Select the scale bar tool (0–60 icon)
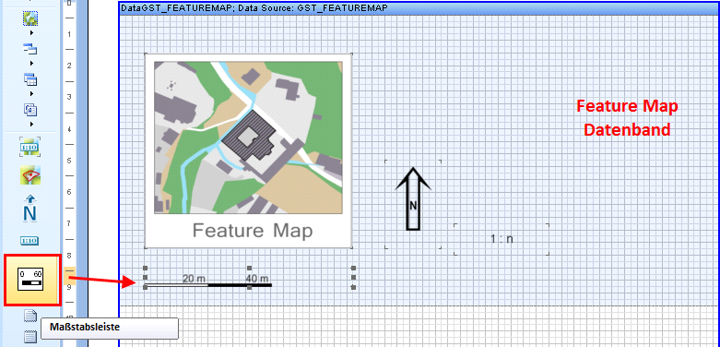Viewport: 720px width, 347px height. click(x=31, y=280)
